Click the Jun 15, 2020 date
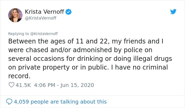Viewport: 185px width, 108px height. pos(77,85)
